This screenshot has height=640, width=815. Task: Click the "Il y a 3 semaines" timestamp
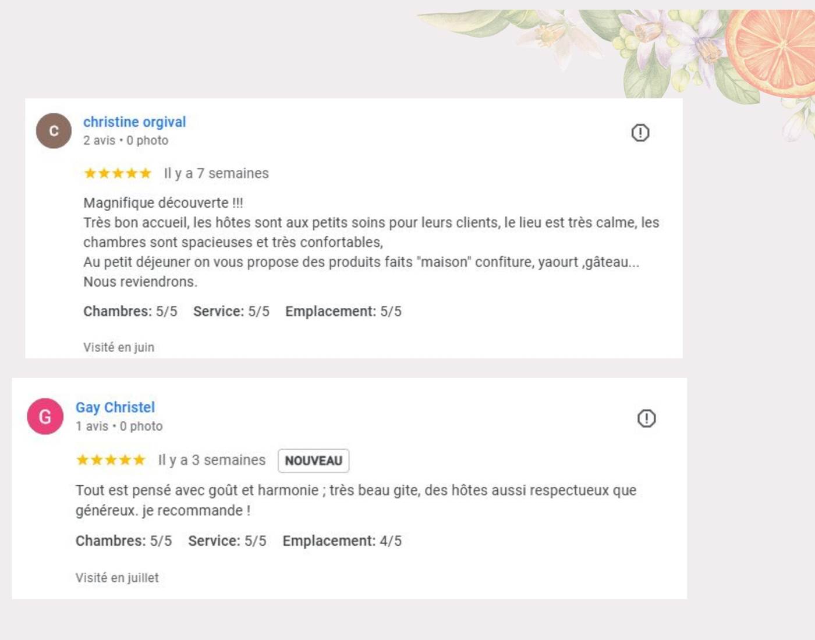tap(212, 460)
